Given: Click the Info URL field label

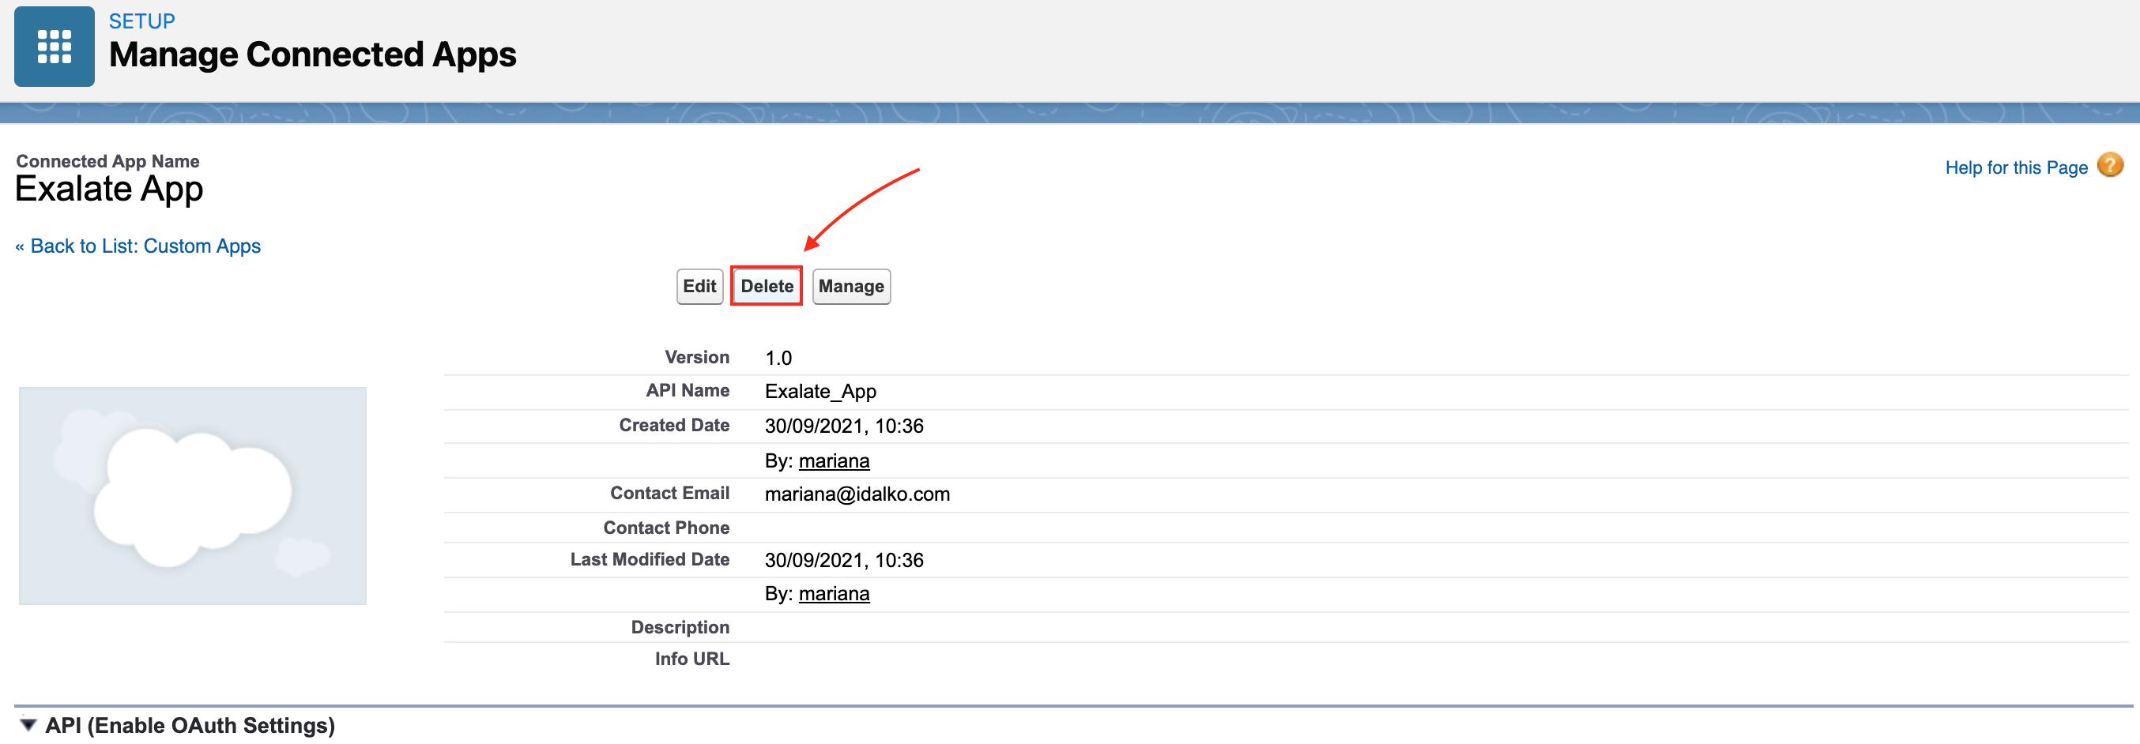Looking at the screenshot, I should coord(692,659).
